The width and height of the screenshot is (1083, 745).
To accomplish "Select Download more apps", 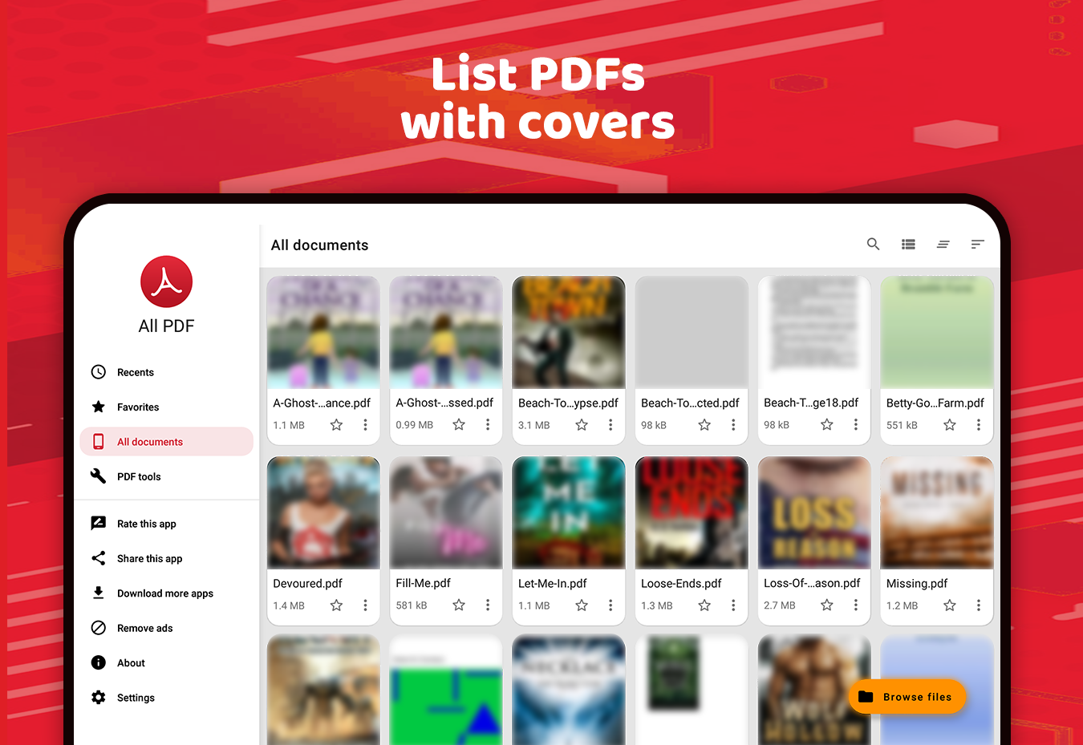I will coord(166,593).
